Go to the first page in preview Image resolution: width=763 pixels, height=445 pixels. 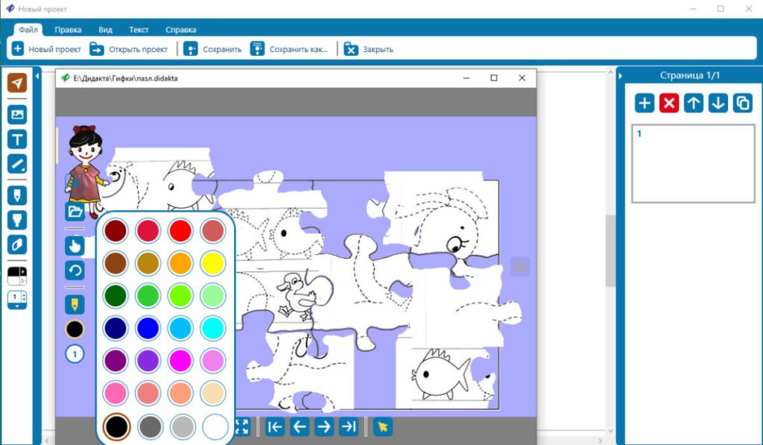pyautogui.click(x=275, y=427)
